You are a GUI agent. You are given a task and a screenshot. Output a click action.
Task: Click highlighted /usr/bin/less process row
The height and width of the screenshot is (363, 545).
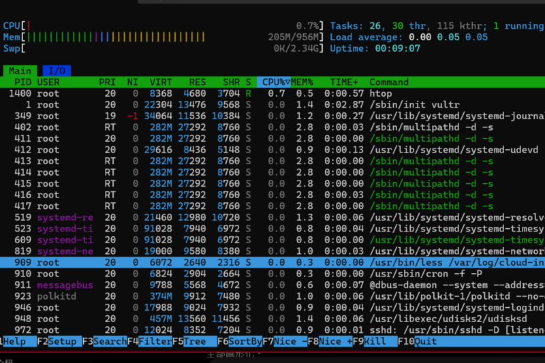pyautogui.click(x=272, y=262)
